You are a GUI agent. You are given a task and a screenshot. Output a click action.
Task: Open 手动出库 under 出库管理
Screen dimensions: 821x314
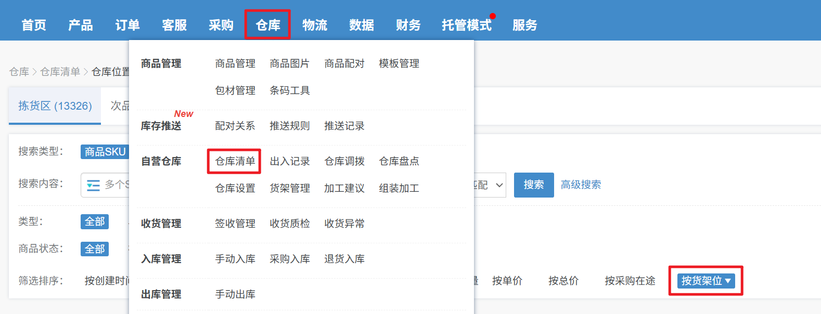point(235,294)
